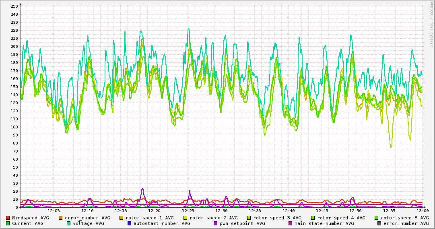The width and height of the screenshot is (435, 229).
Task: Click the 13:00 time axis label
Action: click(423, 211)
